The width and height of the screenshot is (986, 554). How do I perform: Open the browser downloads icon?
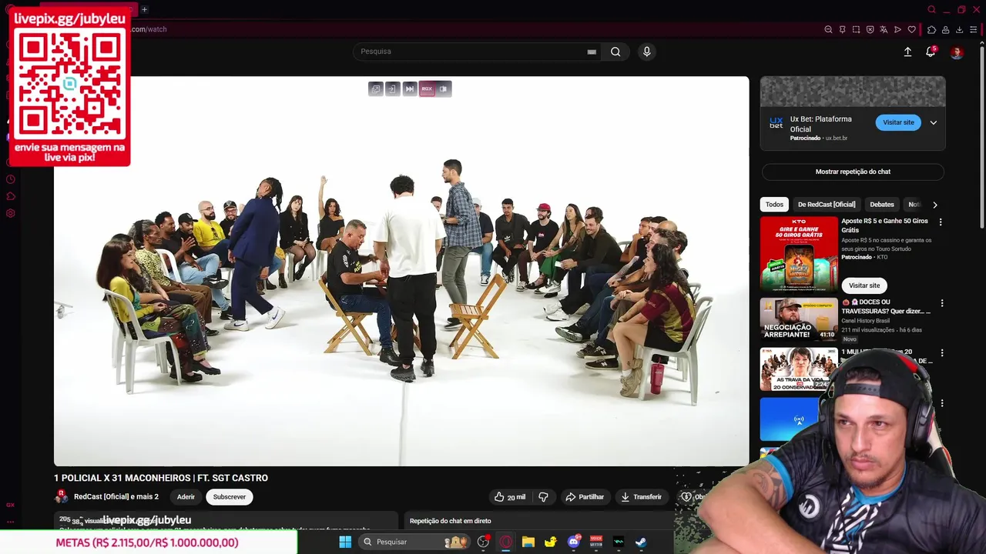pyautogui.click(x=959, y=29)
